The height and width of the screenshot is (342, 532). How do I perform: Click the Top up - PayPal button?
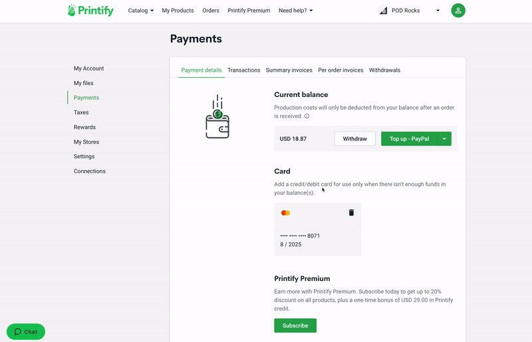coord(409,139)
